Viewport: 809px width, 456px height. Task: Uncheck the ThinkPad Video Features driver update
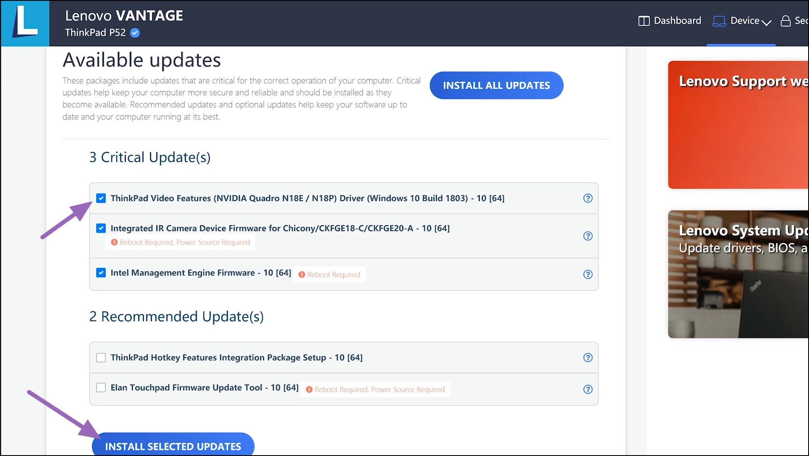[x=101, y=198]
